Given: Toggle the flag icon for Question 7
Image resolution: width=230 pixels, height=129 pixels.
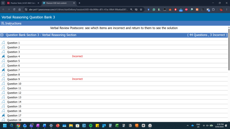Looking at the screenshot, I should [3, 70].
